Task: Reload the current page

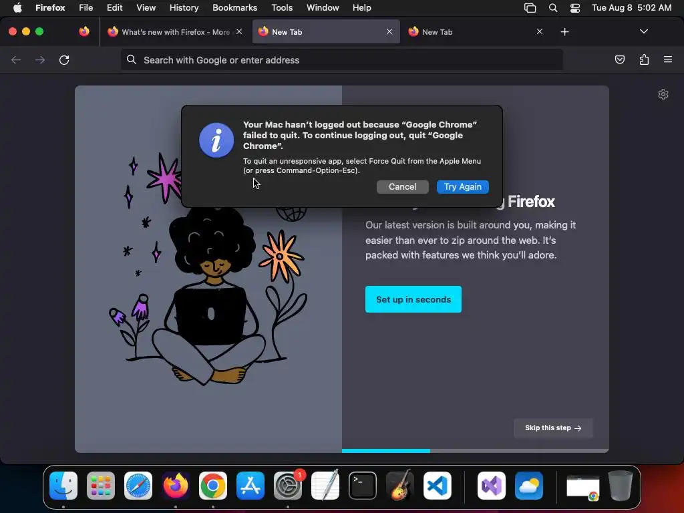Action: pos(64,59)
